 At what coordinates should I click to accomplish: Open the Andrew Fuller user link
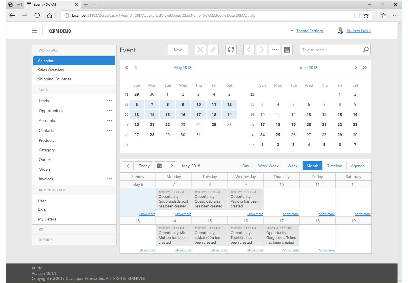(x=358, y=31)
